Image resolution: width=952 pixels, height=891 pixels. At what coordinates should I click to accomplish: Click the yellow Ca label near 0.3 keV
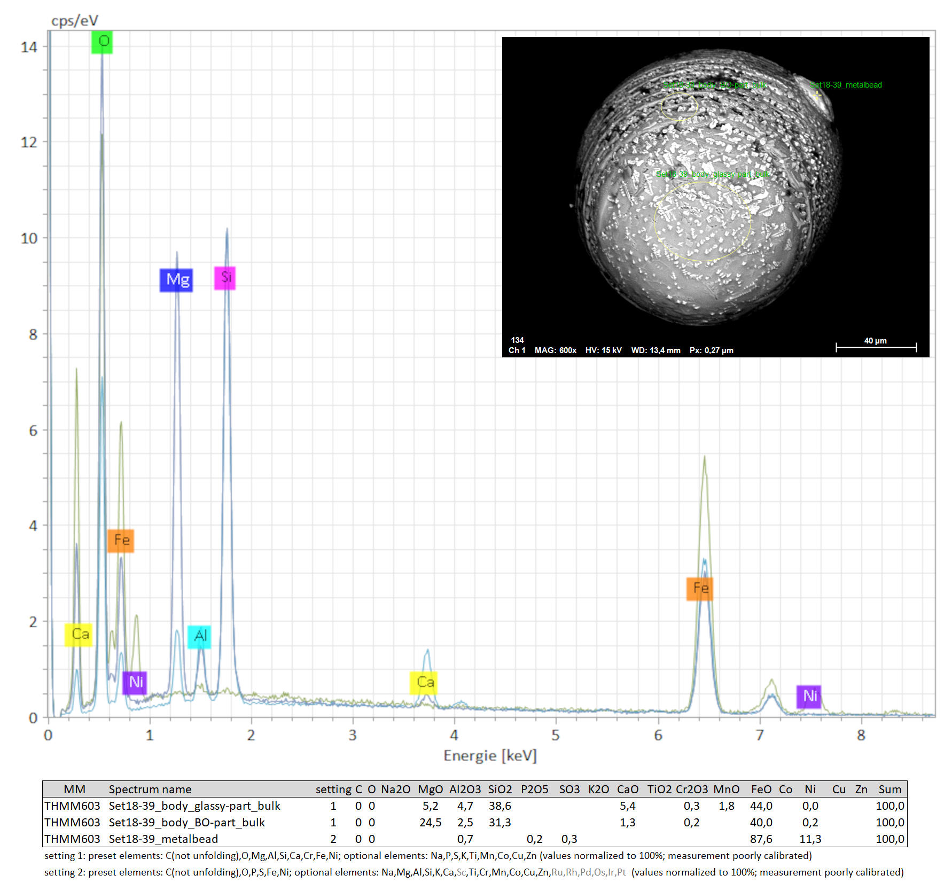(79, 635)
